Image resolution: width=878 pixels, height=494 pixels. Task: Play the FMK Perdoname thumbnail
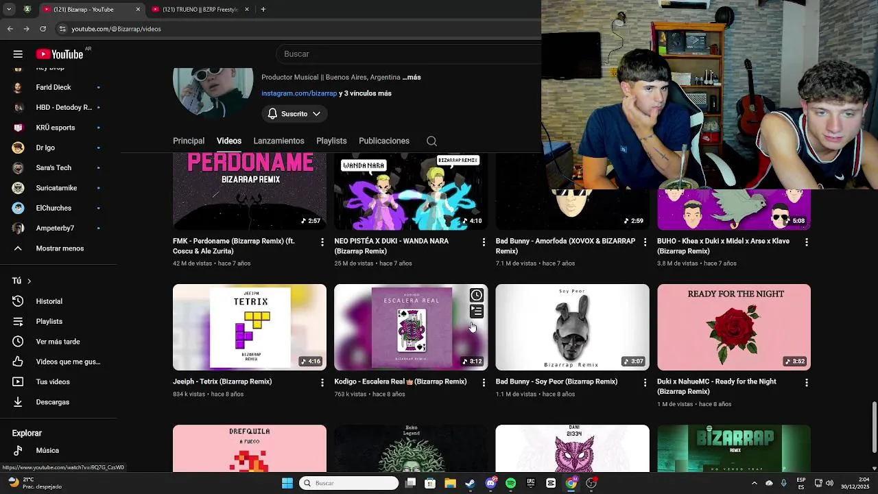click(250, 191)
